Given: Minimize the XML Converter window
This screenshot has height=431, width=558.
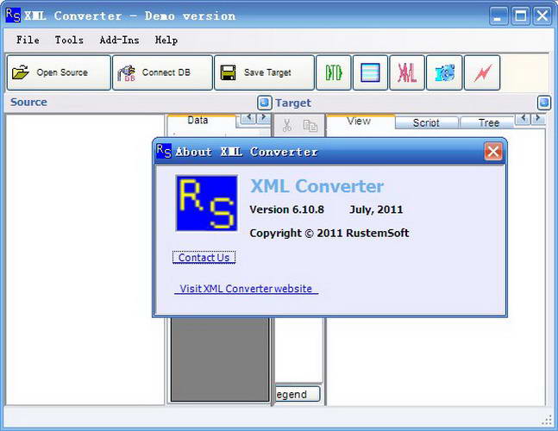Looking at the screenshot, I should pyautogui.click(x=498, y=16).
